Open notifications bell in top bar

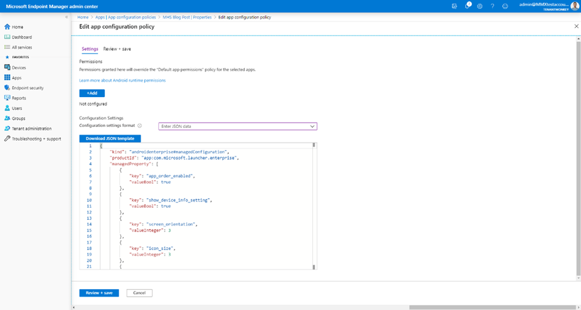click(x=468, y=6)
